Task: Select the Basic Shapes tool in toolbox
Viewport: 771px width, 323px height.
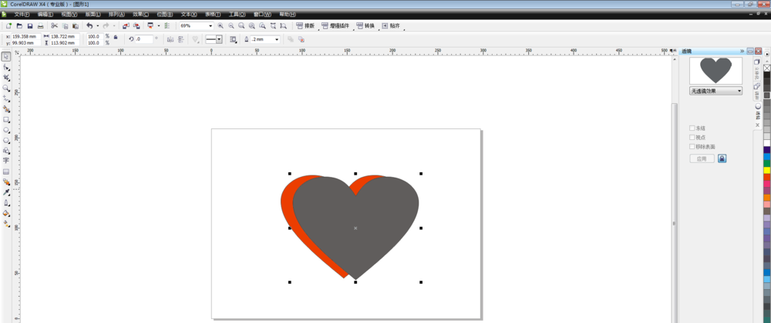Action: point(6,151)
